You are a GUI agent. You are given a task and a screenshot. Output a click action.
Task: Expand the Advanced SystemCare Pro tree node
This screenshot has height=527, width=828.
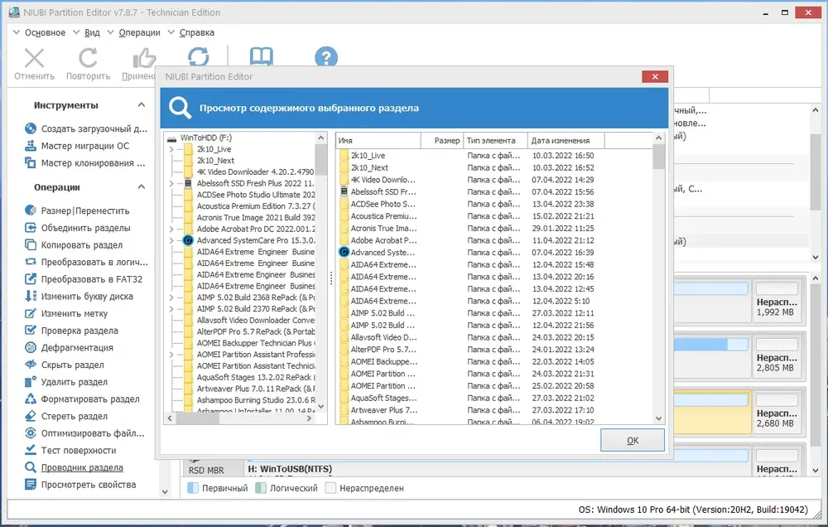tap(171, 240)
